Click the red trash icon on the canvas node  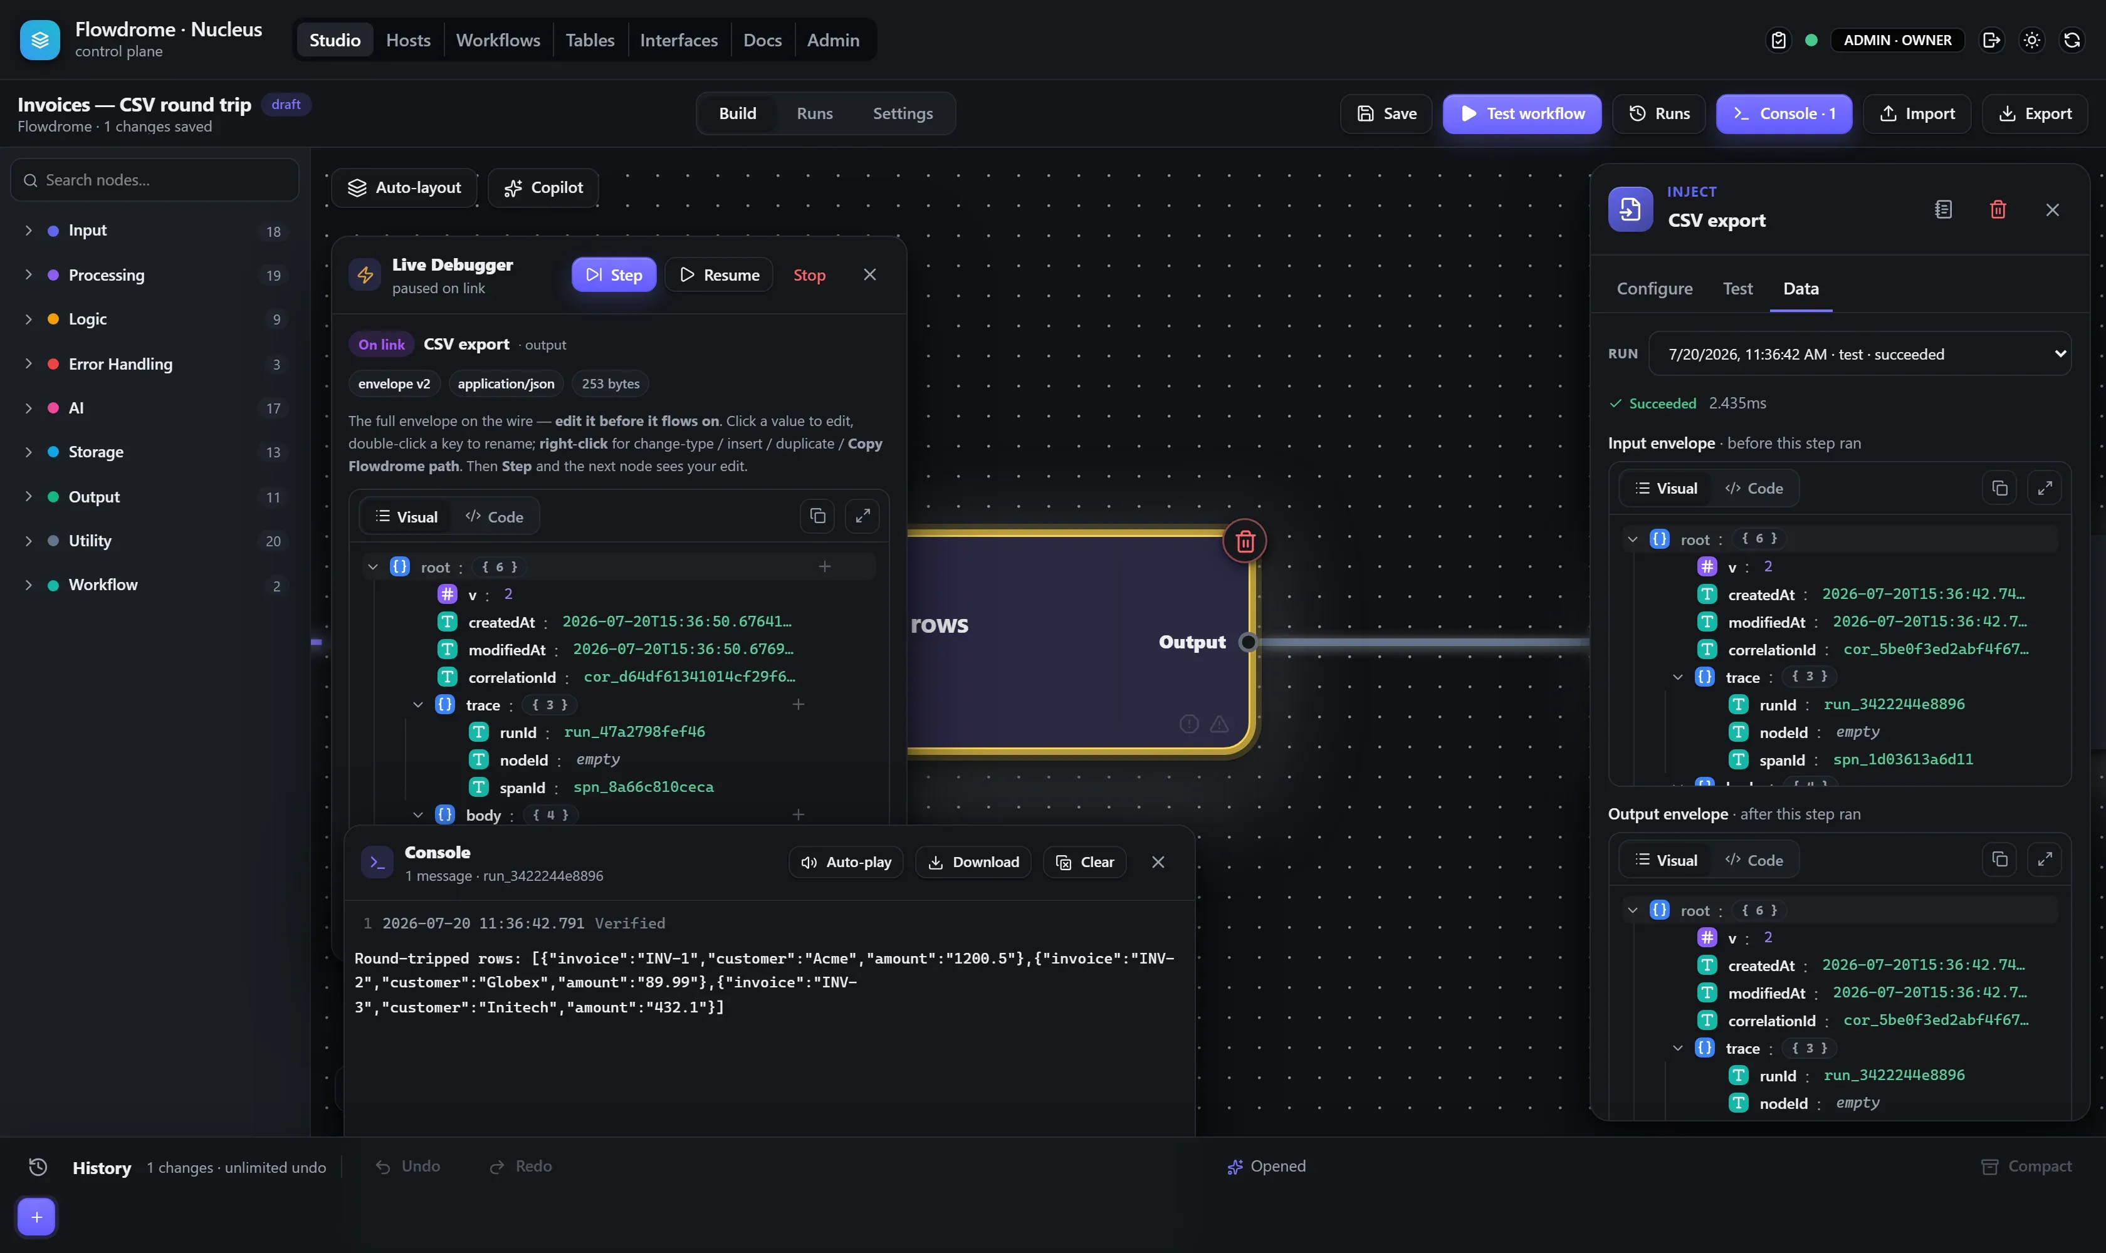[1244, 541]
